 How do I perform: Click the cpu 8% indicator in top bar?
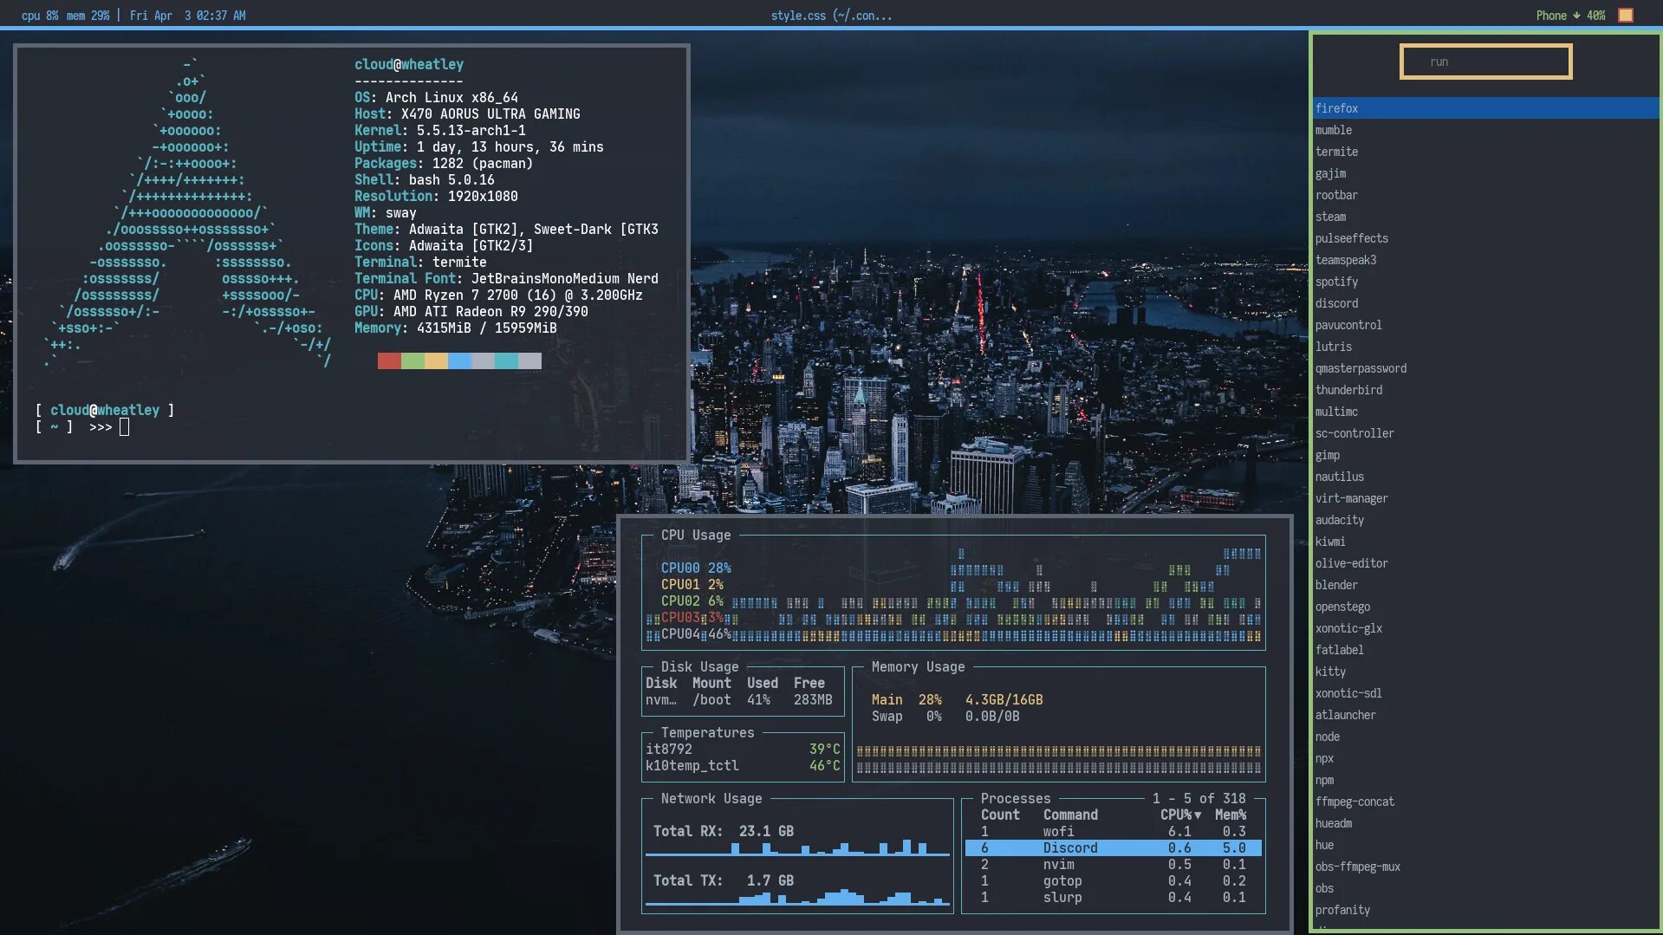[40, 16]
